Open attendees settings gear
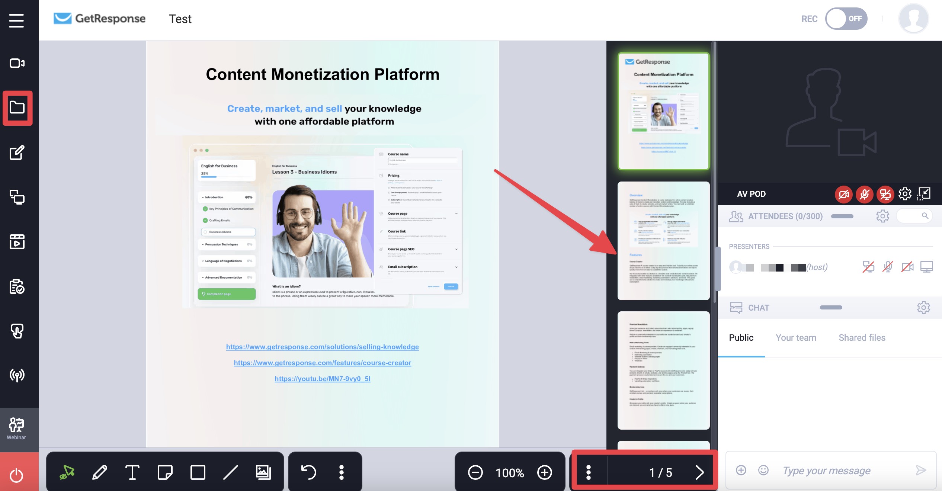 pos(882,216)
